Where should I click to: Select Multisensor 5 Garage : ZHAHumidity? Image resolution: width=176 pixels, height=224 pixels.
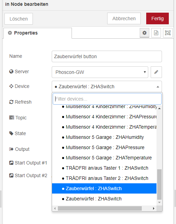[x=104, y=137]
